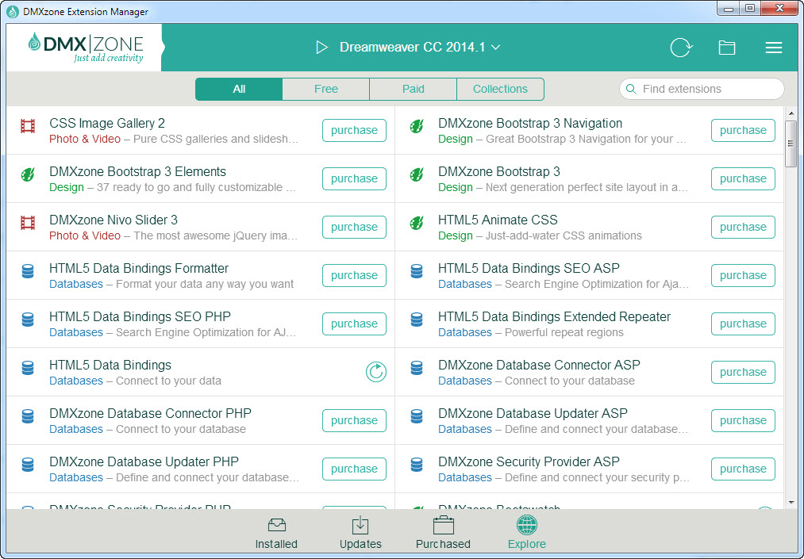The height and width of the screenshot is (559, 804).
Task: Purchase DMXzone Security Provider ASP
Action: (x=743, y=469)
